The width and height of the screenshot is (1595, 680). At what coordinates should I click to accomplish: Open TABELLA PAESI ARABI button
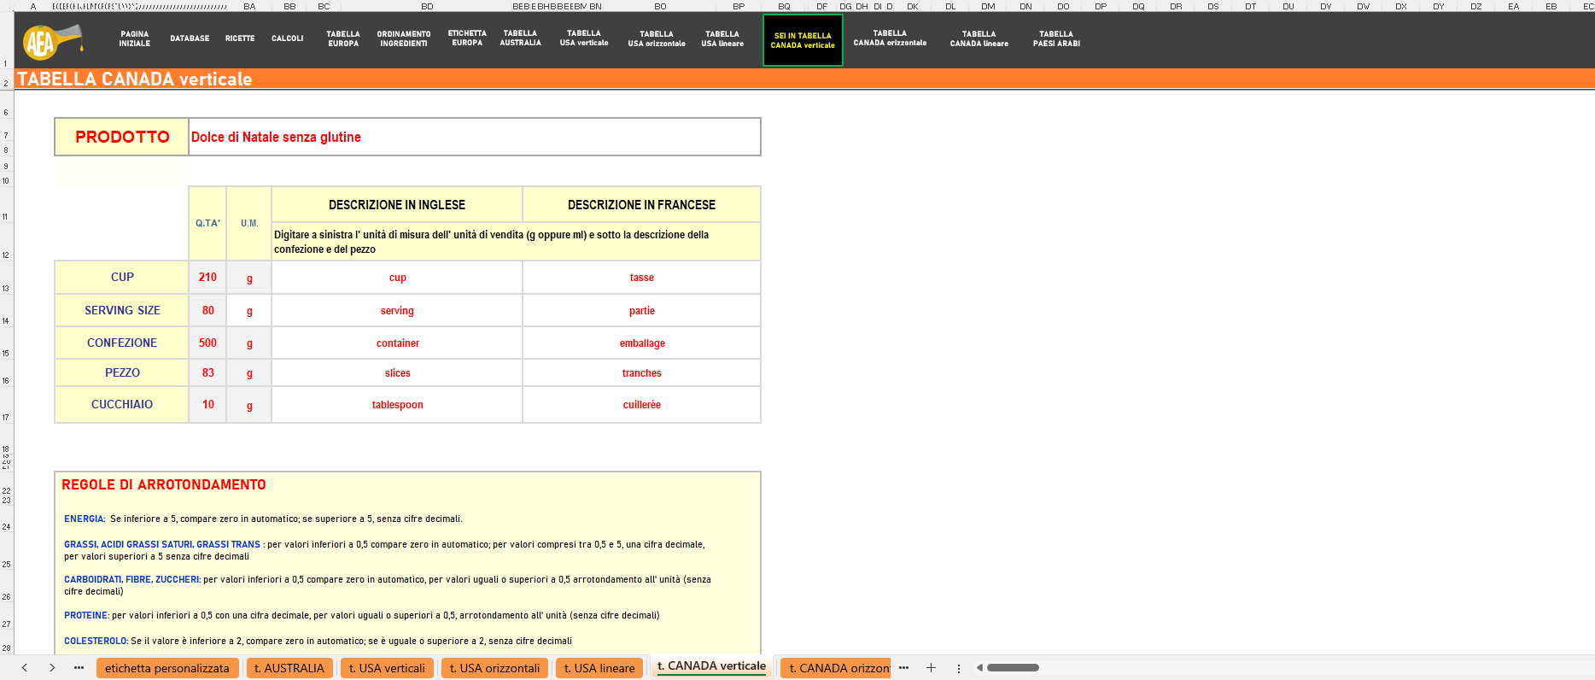pyautogui.click(x=1056, y=39)
